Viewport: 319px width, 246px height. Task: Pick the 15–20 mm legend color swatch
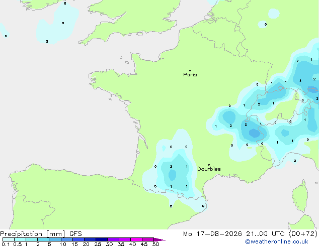(x=78, y=239)
